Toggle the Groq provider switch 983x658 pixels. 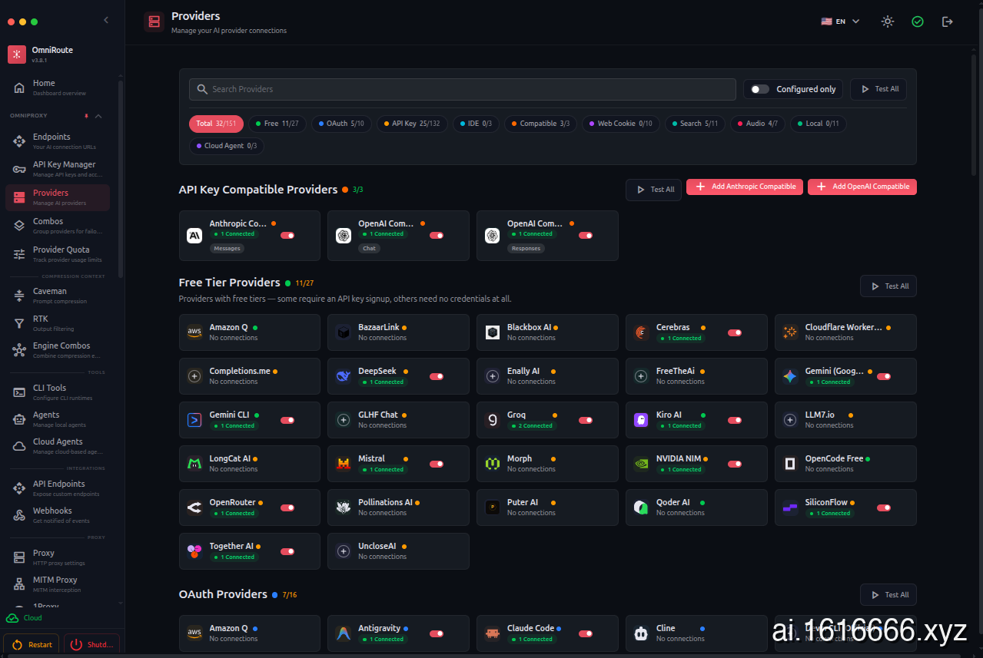tap(586, 421)
